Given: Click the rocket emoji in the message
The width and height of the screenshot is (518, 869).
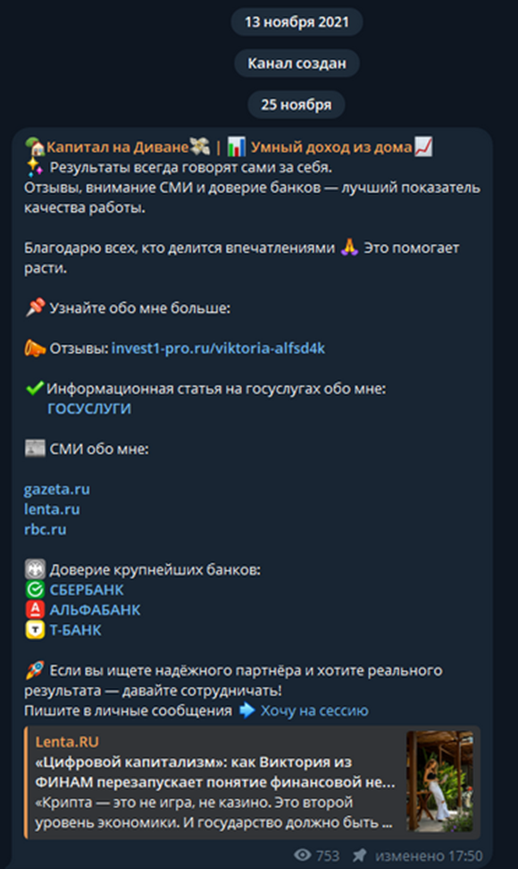Looking at the screenshot, I should pyautogui.click(x=35, y=670).
